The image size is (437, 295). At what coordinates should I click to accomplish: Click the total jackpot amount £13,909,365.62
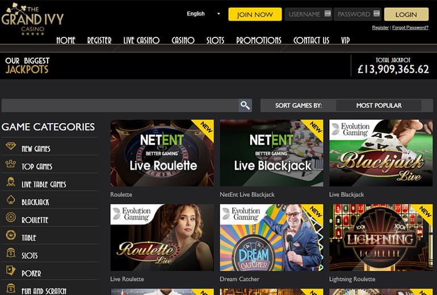(x=393, y=69)
